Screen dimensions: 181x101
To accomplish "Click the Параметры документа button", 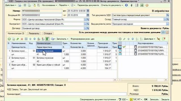I will pyautogui.click(x=88, y=5).
